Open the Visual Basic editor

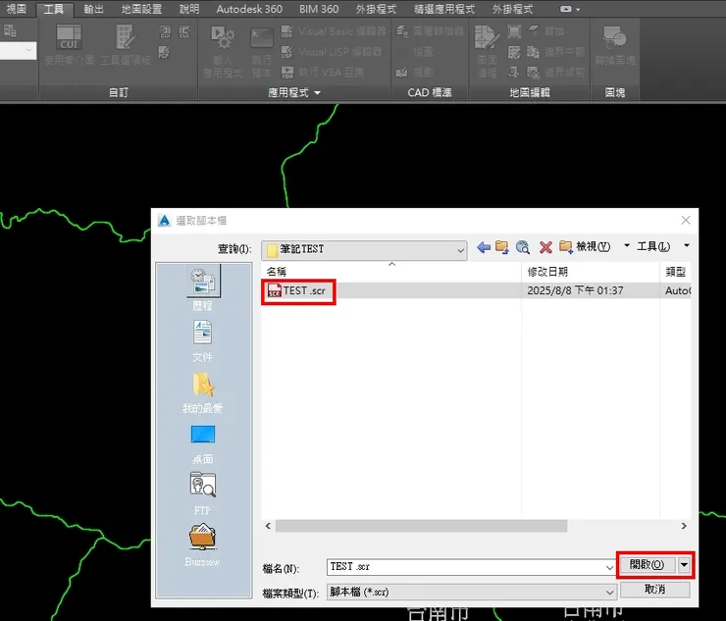pos(334,31)
